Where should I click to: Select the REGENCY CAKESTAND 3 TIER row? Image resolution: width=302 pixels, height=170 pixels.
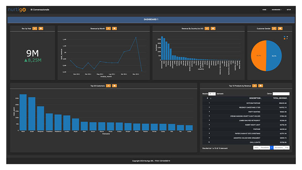coord(246,108)
